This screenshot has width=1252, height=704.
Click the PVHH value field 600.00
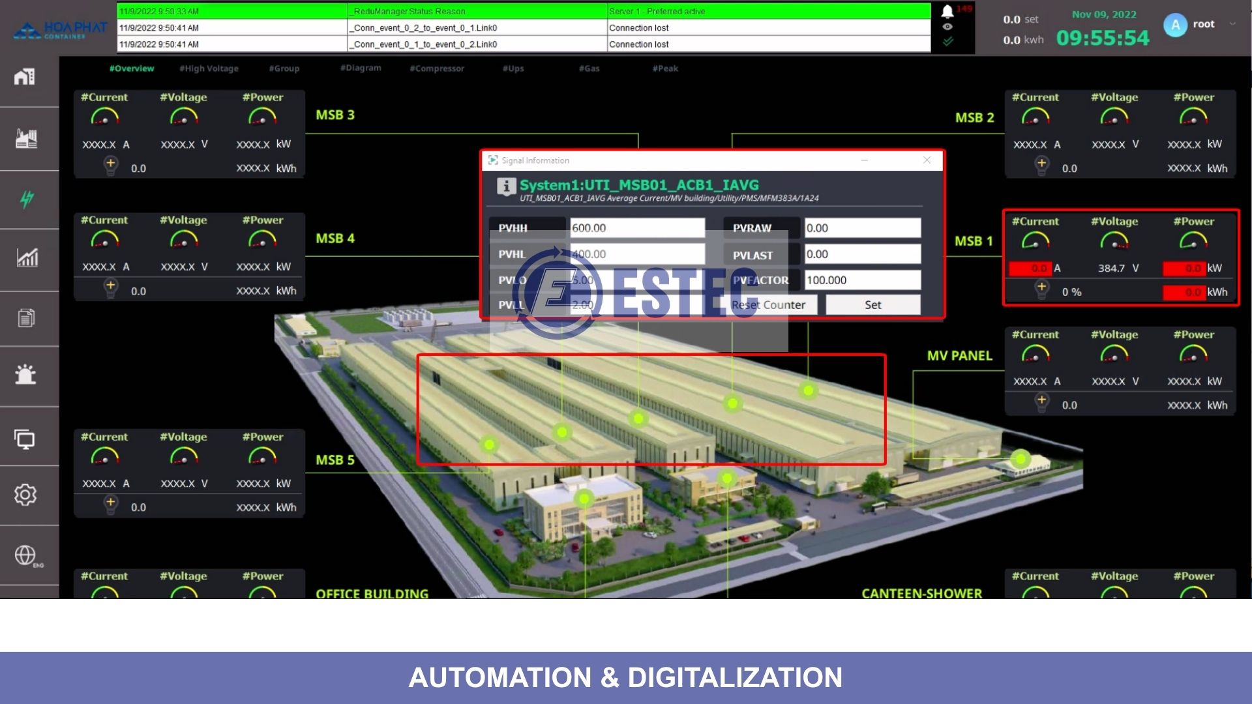[x=637, y=227]
